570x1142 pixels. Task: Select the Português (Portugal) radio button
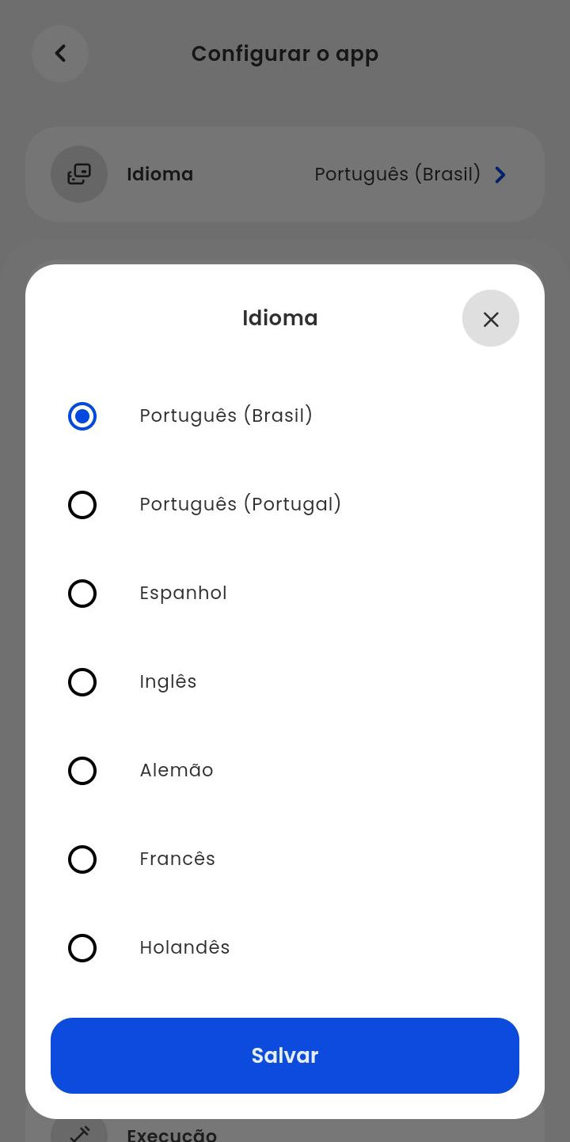[82, 505]
